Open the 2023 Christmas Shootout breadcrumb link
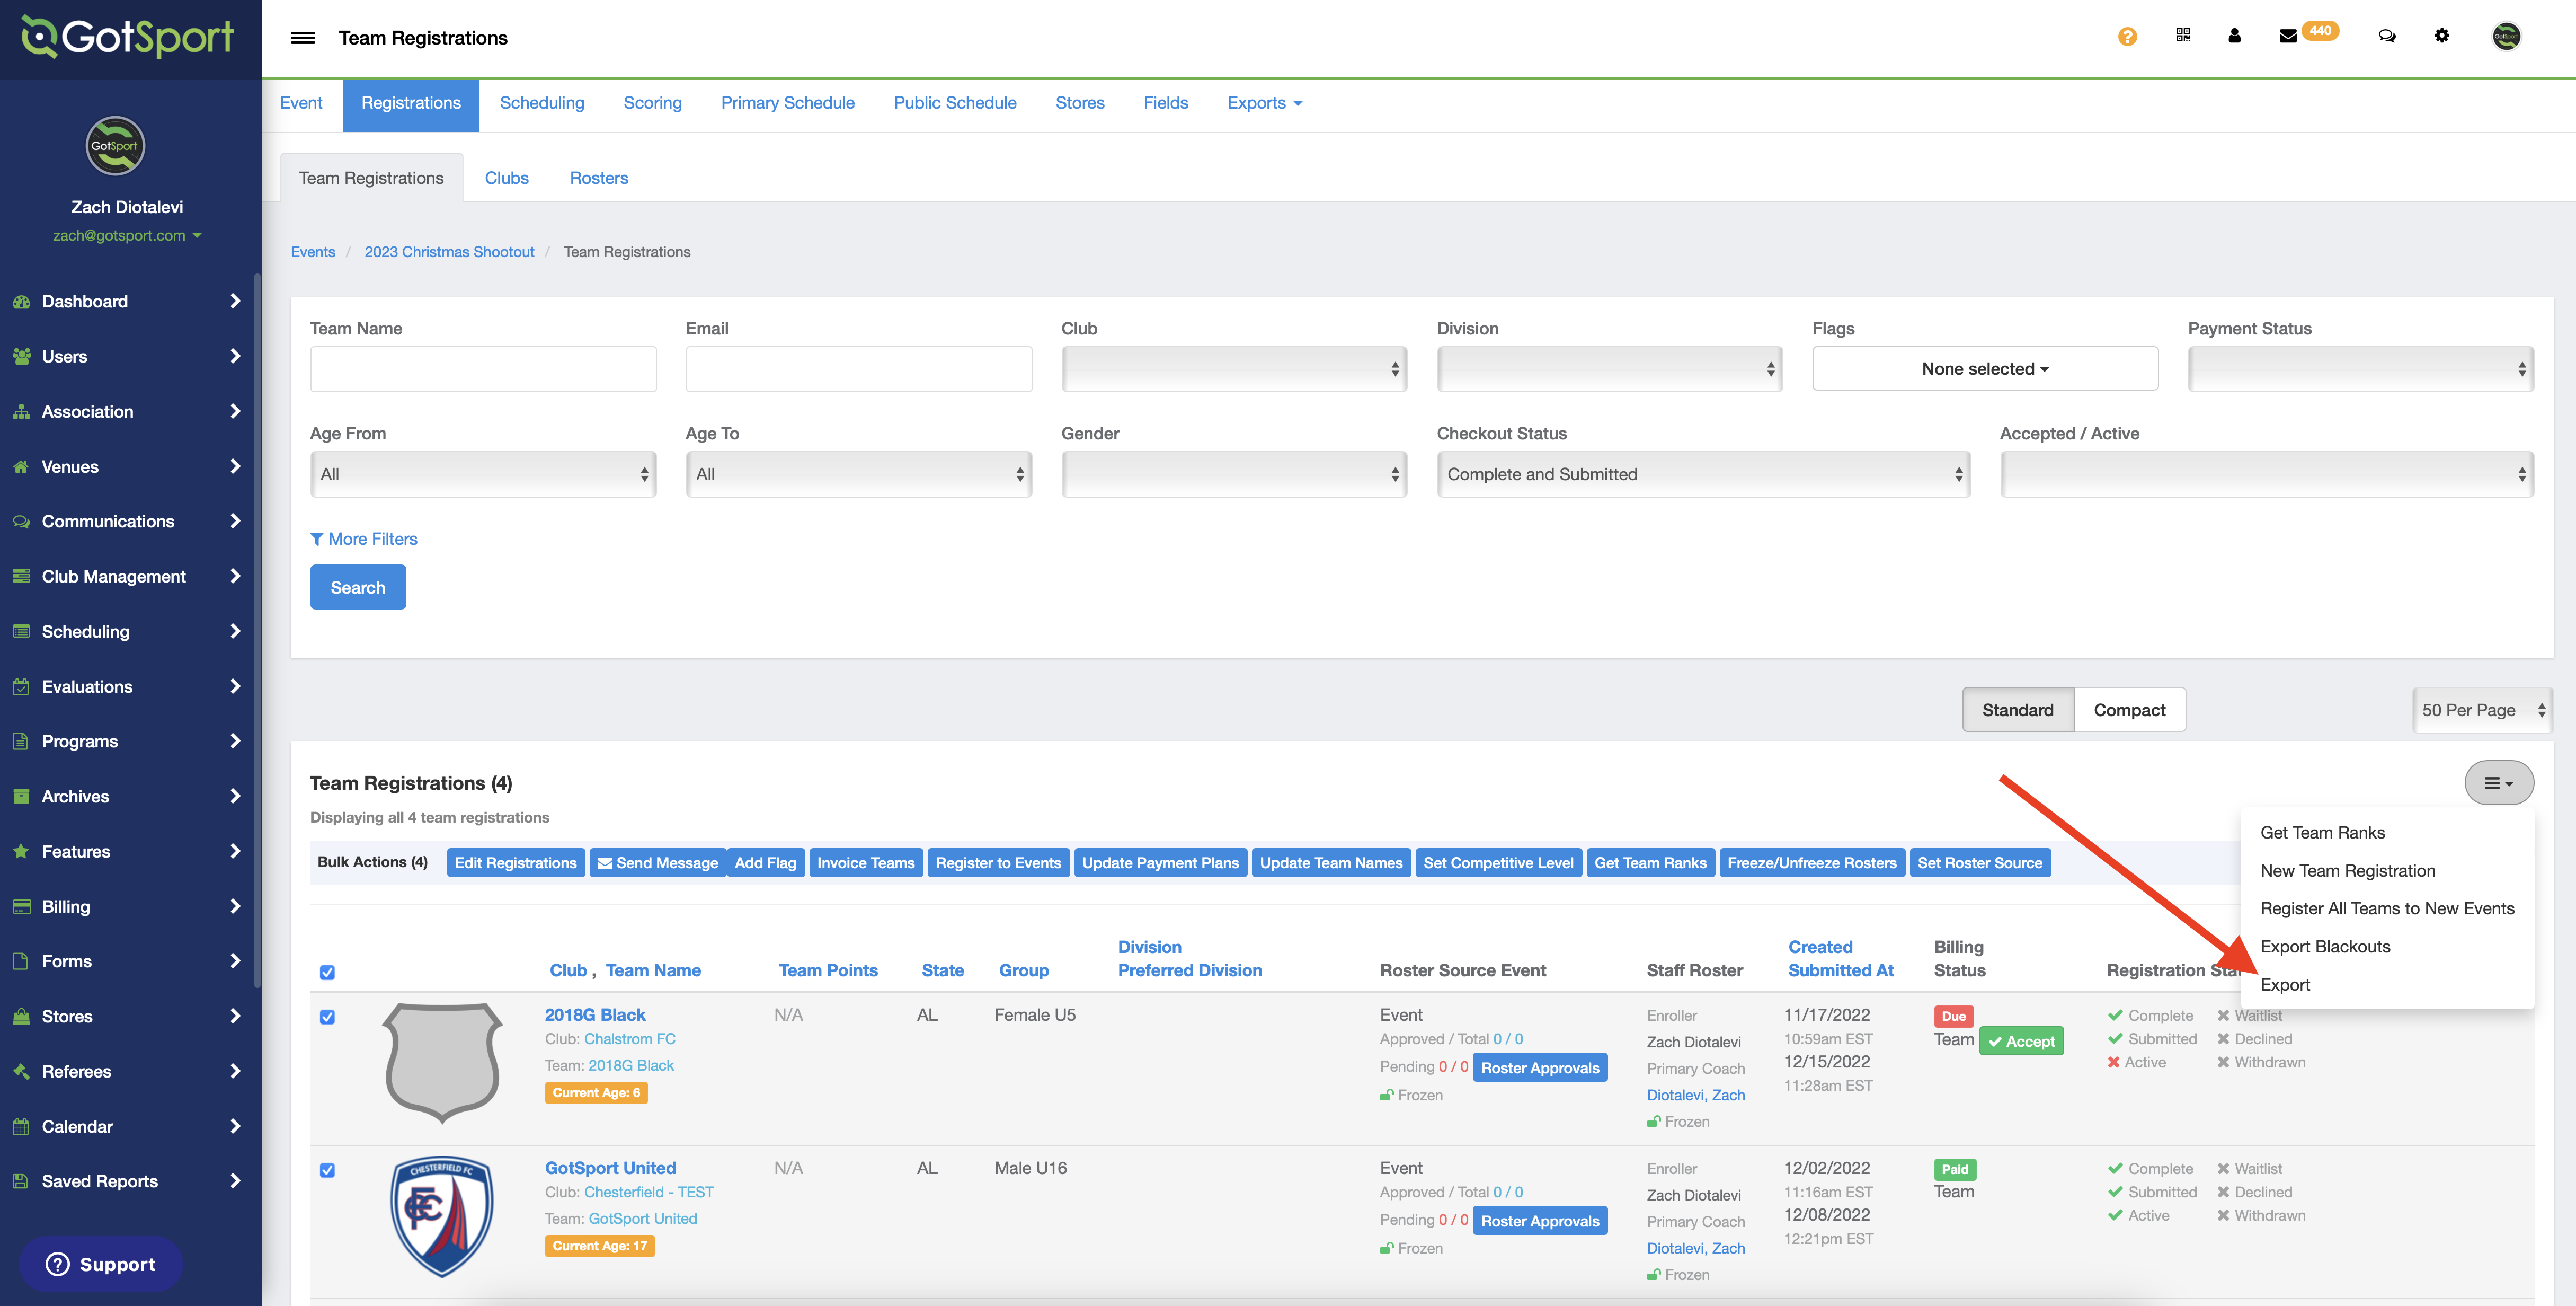The width and height of the screenshot is (2576, 1306). pyautogui.click(x=449, y=252)
